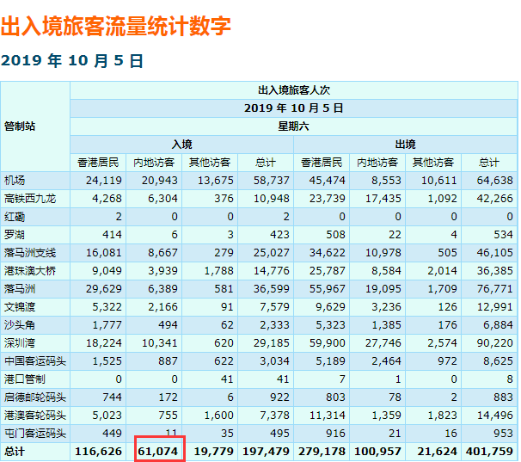The width and height of the screenshot is (521, 462).
Task: Click the value 10,948 in 高铁西九龙 row
Action: pyautogui.click(x=271, y=199)
